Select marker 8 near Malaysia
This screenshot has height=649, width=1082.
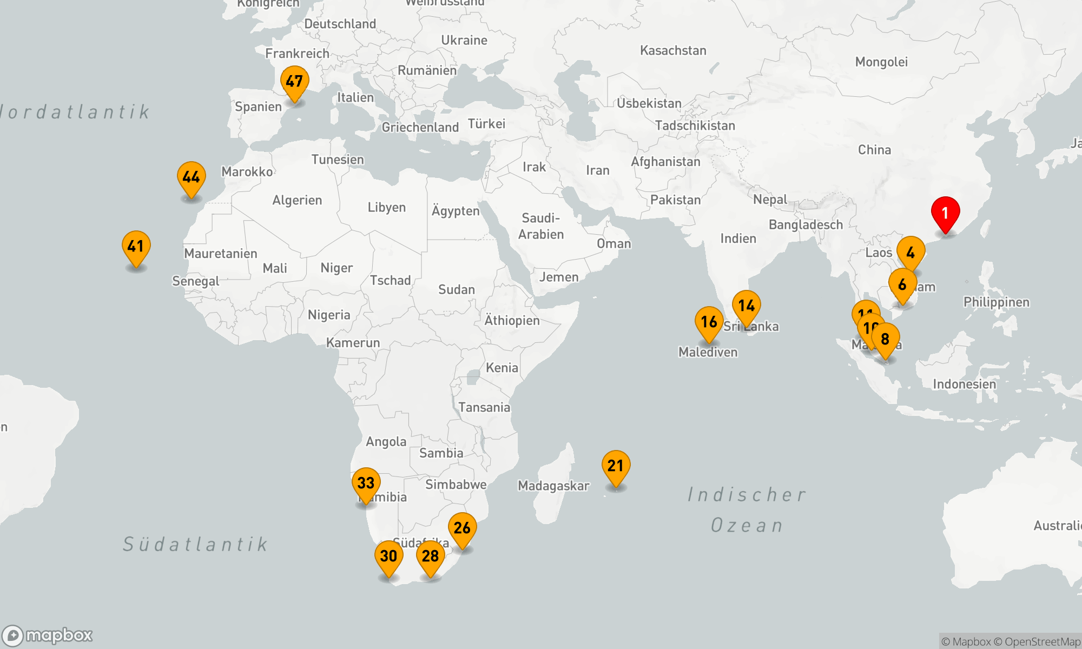(886, 339)
